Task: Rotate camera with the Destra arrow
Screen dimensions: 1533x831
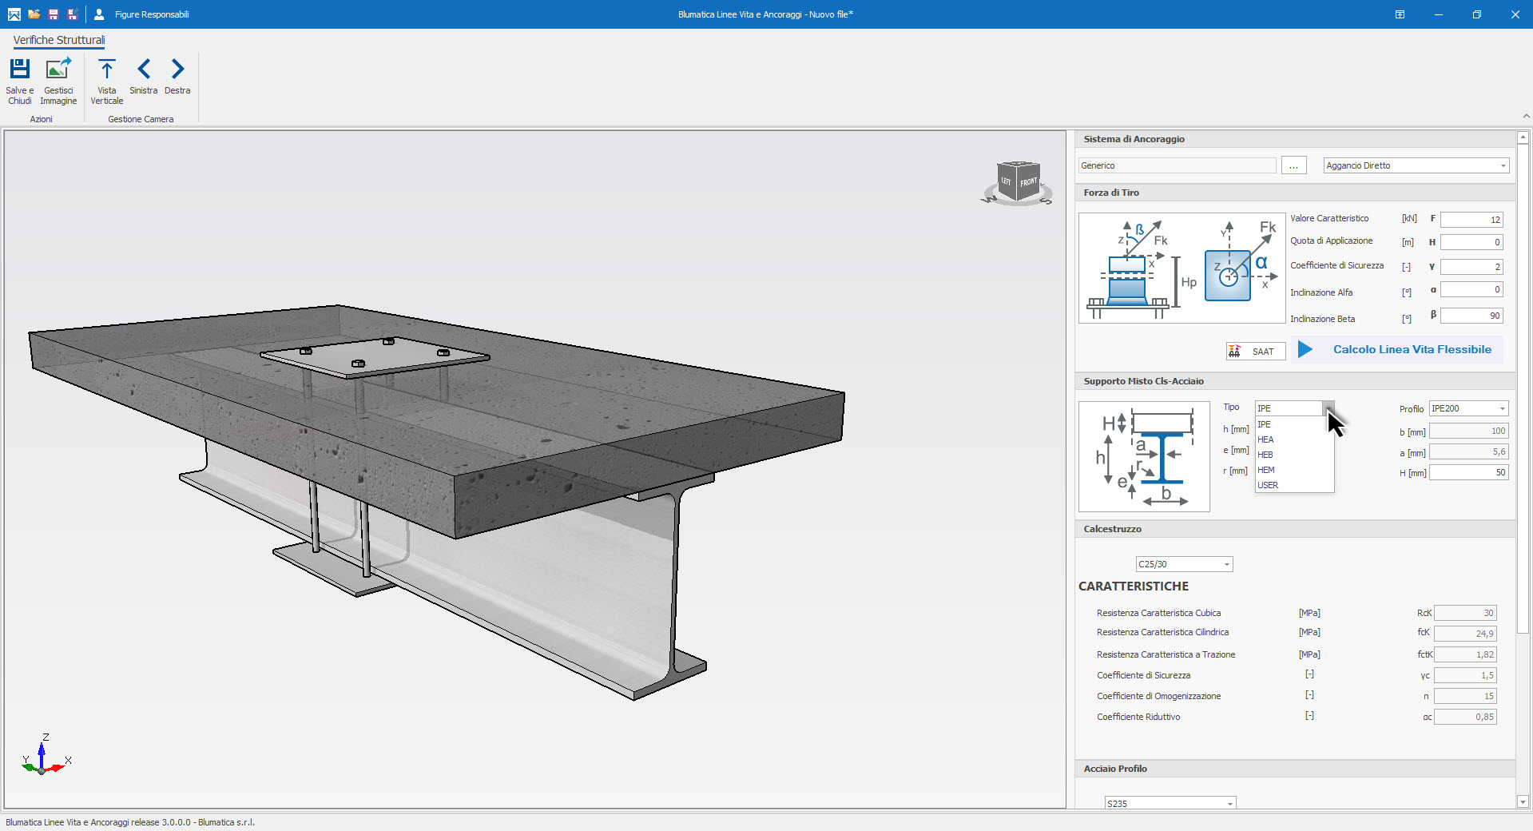Action: coord(177,70)
